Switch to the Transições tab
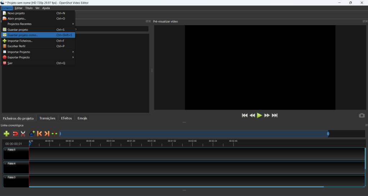The width and height of the screenshot is (368, 196). tap(47, 118)
